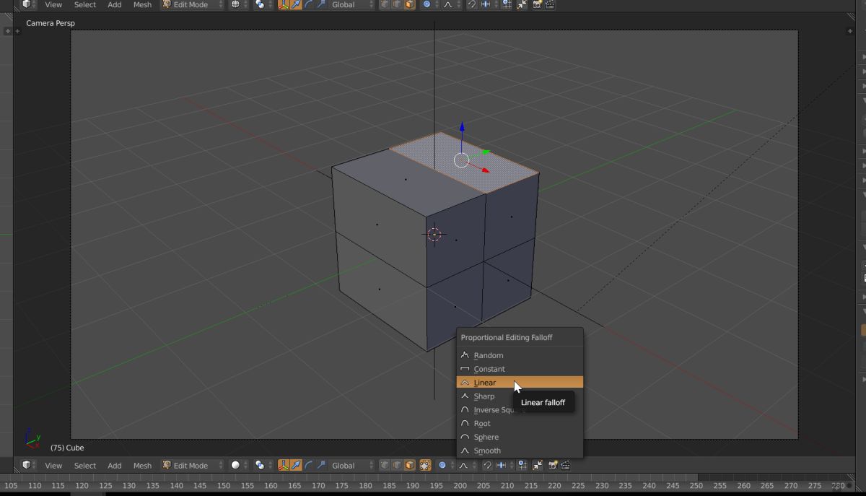Click the "(75) Cube" object label

click(x=67, y=448)
